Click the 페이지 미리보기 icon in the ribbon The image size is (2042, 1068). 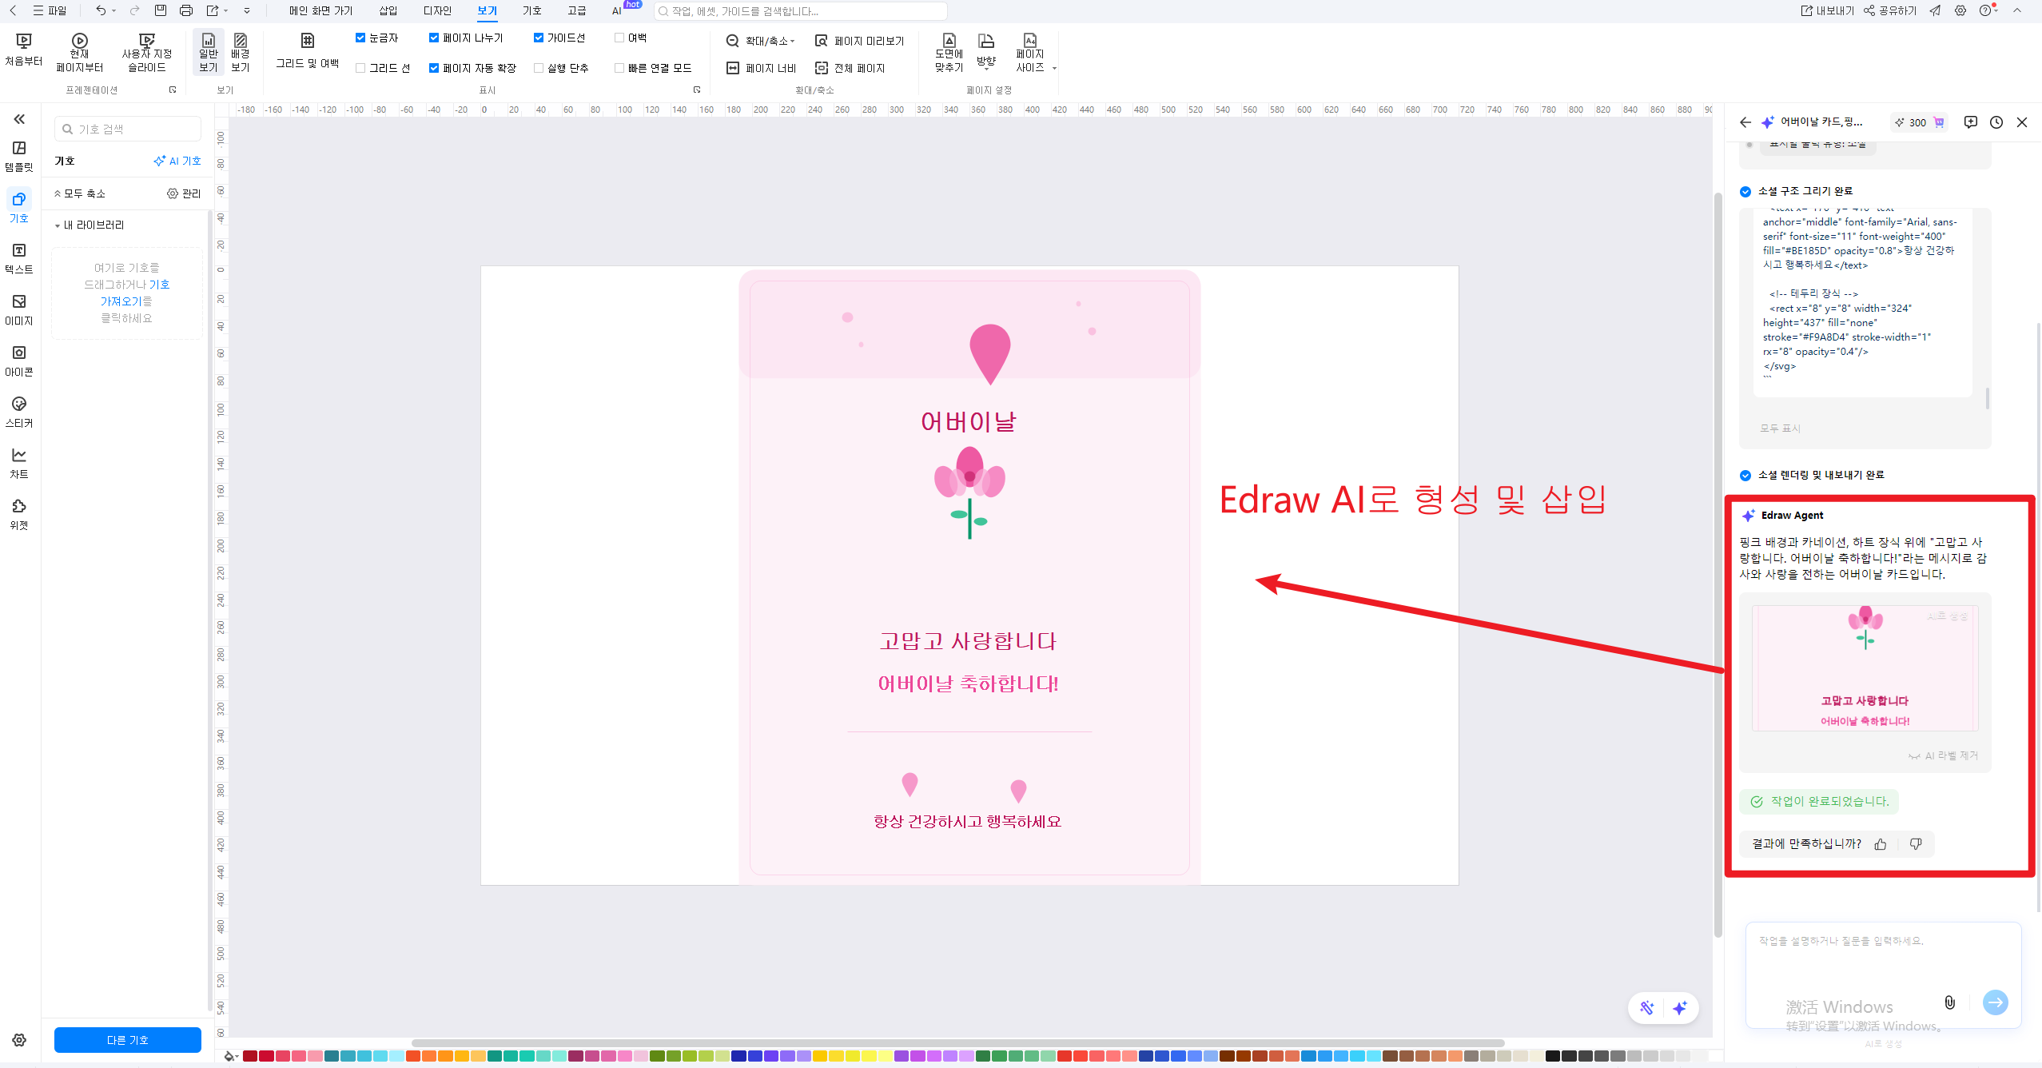(x=822, y=41)
